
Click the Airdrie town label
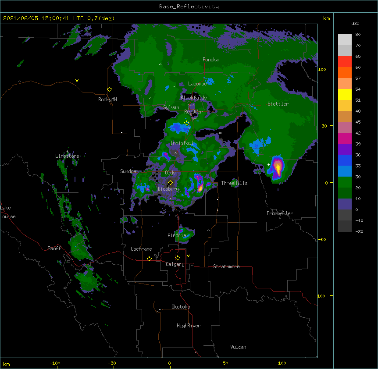177,235
